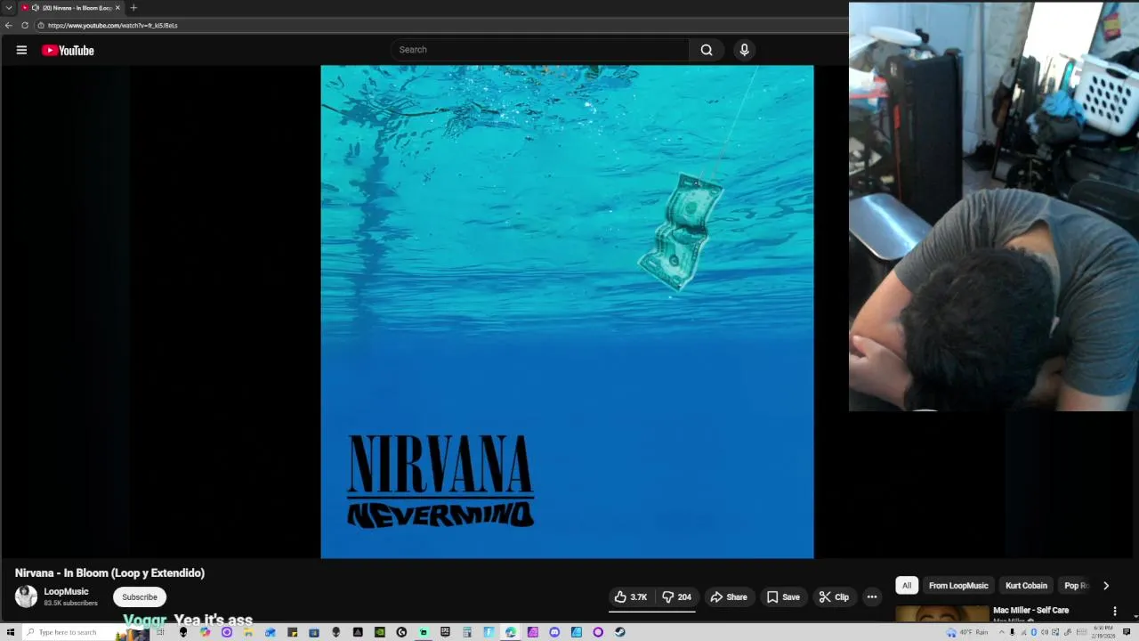Image resolution: width=1139 pixels, height=641 pixels.
Task: Like the video with thumbs up
Action: [x=630, y=596]
